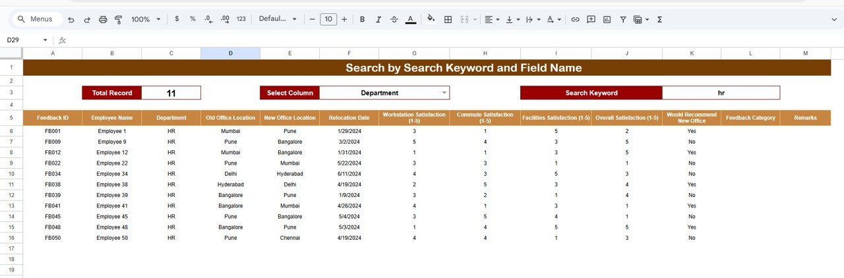The height and width of the screenshot is (278, 844).
Task: Open the Menus search box
Action: tap(38, 20)
